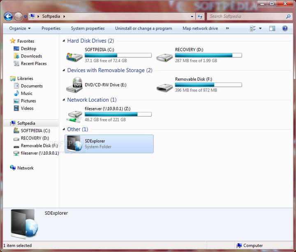Click the fileserver network drive icon

coord(74,116)
